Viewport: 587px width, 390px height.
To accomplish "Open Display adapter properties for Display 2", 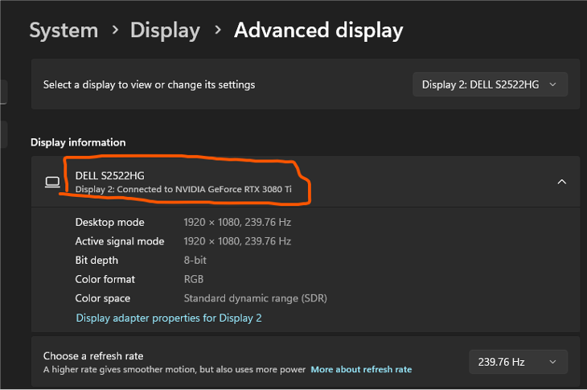I will (x=169, y=318).
